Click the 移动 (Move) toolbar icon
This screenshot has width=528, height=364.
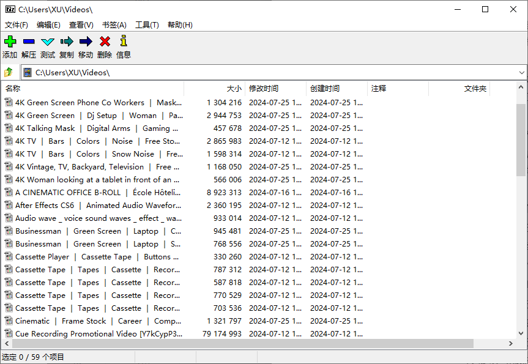[x=85, y=42]
